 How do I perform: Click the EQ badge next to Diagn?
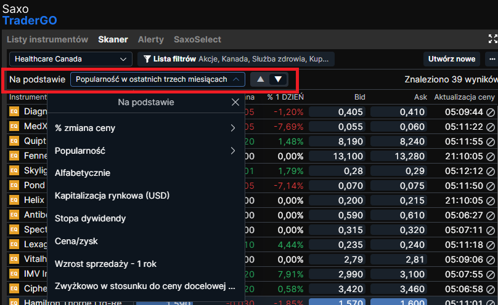(x=14, y=112)
